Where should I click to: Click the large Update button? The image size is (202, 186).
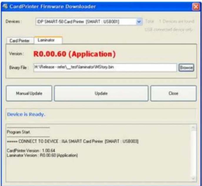[x=101, y=93]
